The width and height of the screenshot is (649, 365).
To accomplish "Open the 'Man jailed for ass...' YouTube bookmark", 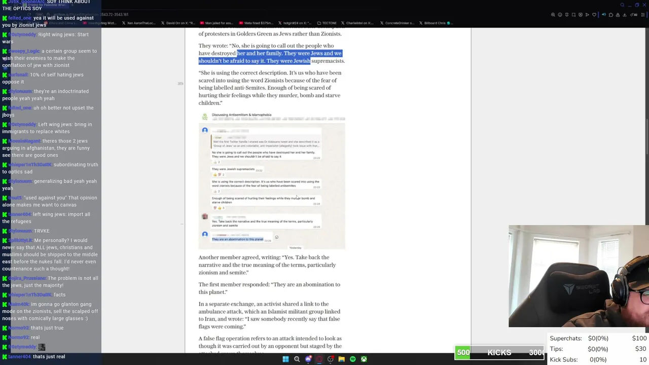I will pyautogui.click(x=217, y=23).
